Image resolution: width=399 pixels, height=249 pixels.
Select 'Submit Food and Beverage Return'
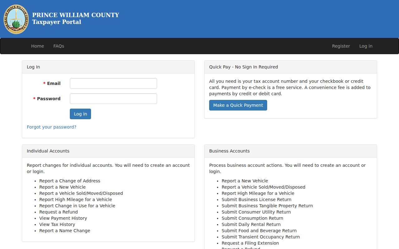tap(259, 231)
